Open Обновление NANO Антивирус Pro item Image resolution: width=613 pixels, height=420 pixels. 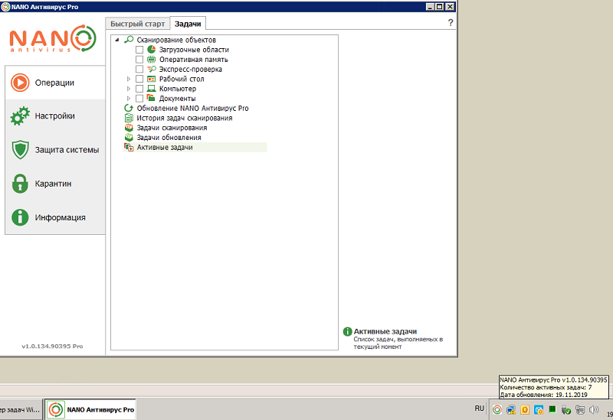[x=192, y=109]
